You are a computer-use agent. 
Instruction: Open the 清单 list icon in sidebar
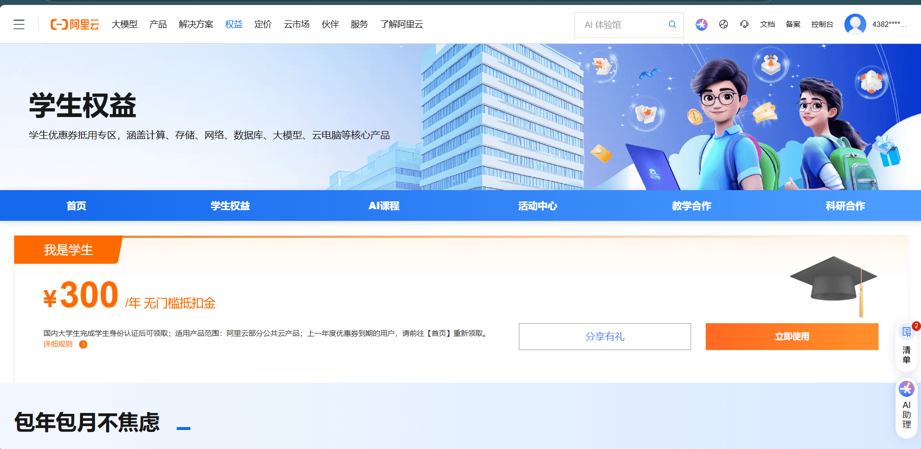click(x=906, y=344)
